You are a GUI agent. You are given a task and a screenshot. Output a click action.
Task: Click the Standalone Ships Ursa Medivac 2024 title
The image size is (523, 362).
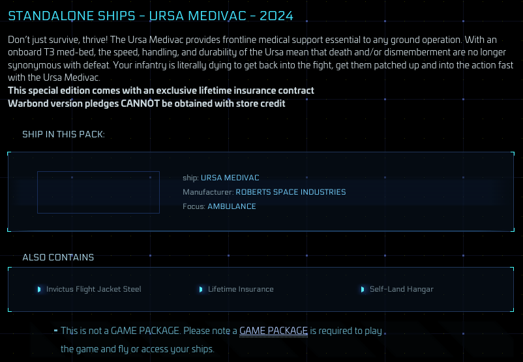click(151, 16)
